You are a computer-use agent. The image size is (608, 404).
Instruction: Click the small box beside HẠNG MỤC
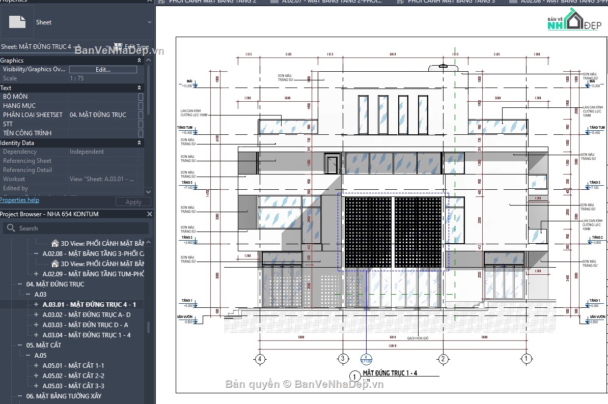141,106
